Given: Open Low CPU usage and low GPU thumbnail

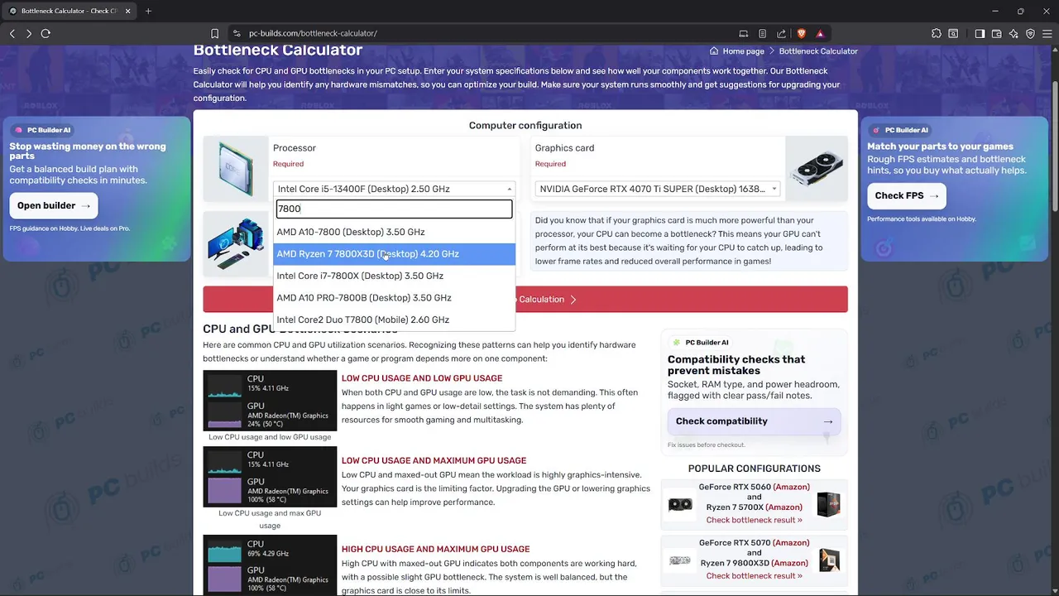Looking at the screenshot, I should coord(270,401).
